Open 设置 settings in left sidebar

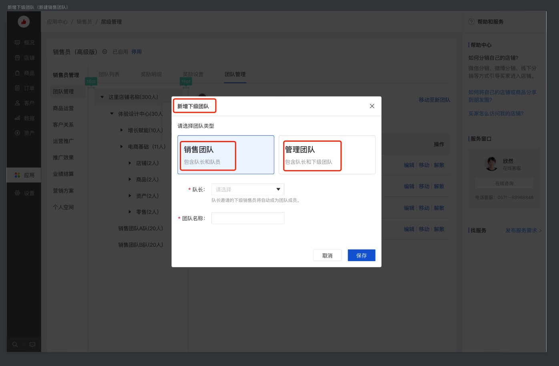pos(24,193)
